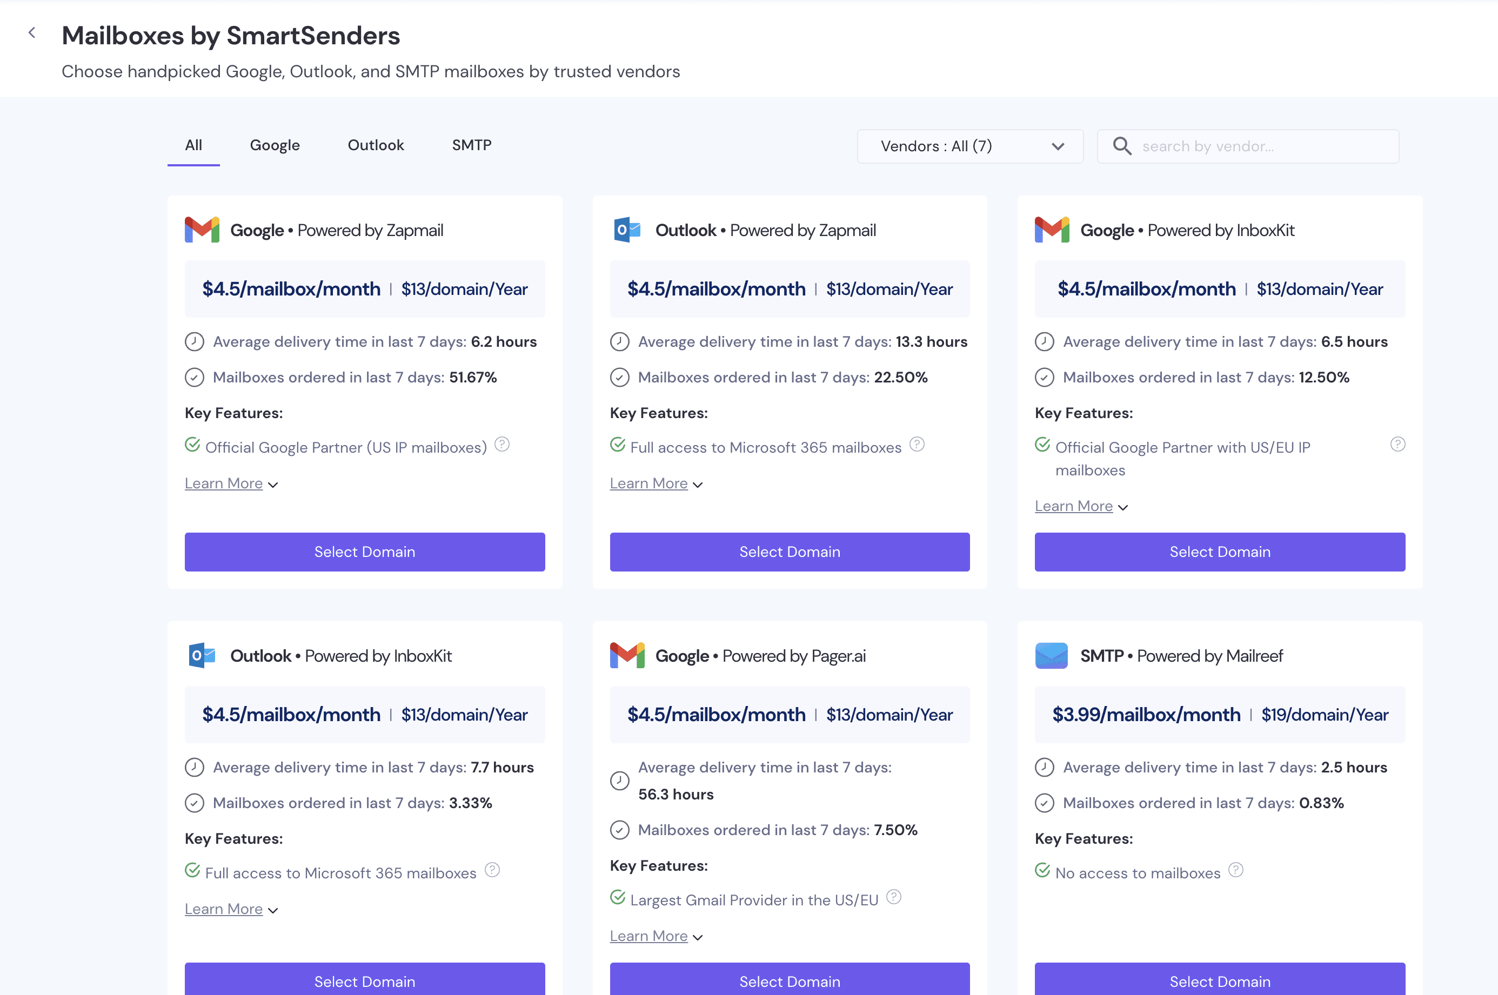Click the Outlook icon on the InboxKit card

click(201, 656)
